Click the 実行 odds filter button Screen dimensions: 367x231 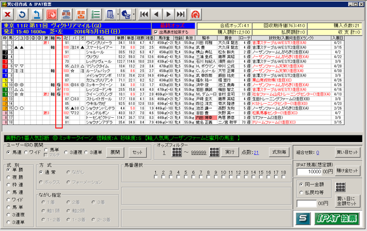(230, 152)
